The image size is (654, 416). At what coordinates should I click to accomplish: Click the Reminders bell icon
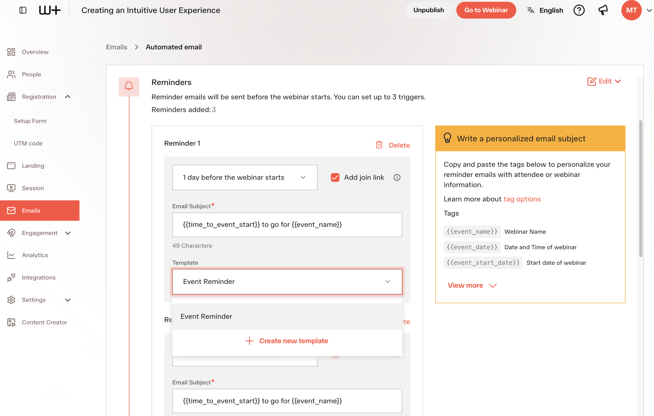point(129,87)
